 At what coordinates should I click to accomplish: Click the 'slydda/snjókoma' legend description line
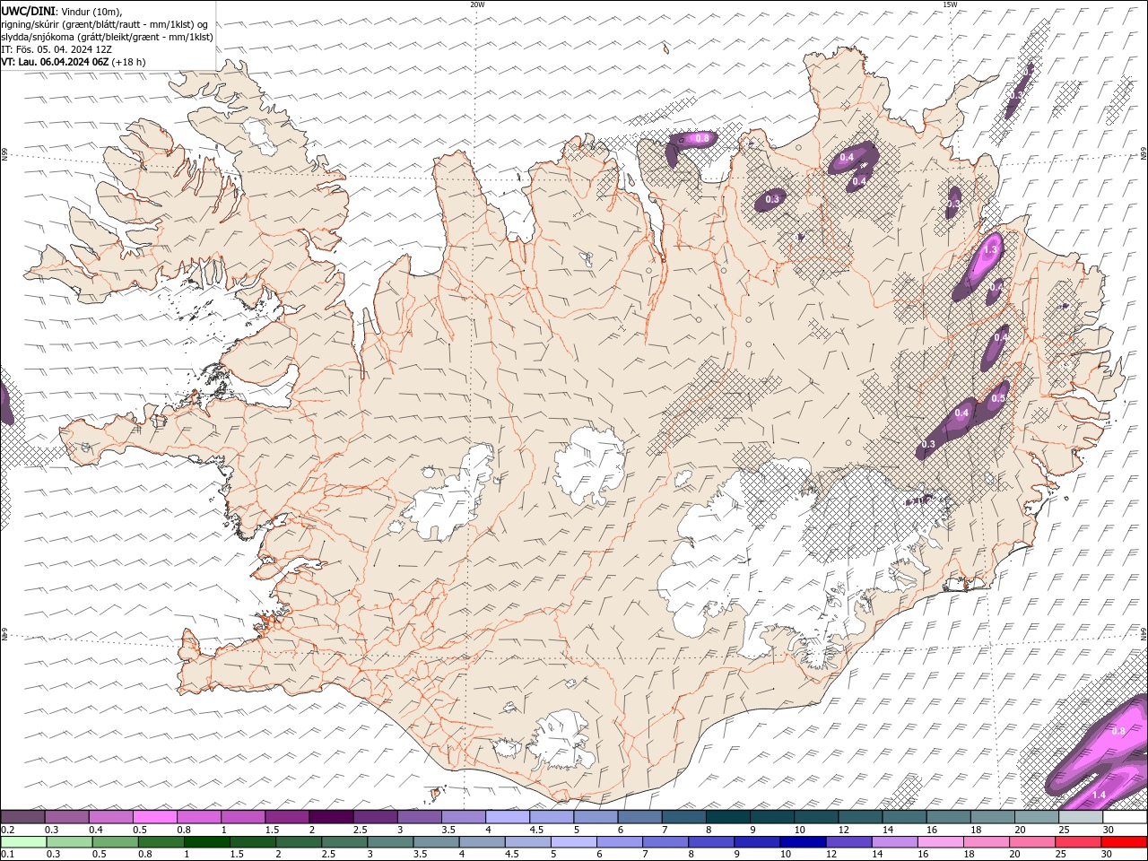[x=108, y=37]
